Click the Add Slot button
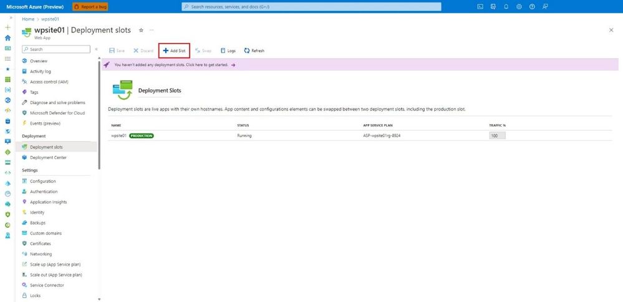The height and width of the screenshot is (302, 623). click(x=174, y=51)
